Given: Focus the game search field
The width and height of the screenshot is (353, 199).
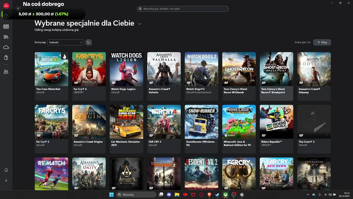Looking at the screenshot, I should pyautogui.click(x=183, y=9).
